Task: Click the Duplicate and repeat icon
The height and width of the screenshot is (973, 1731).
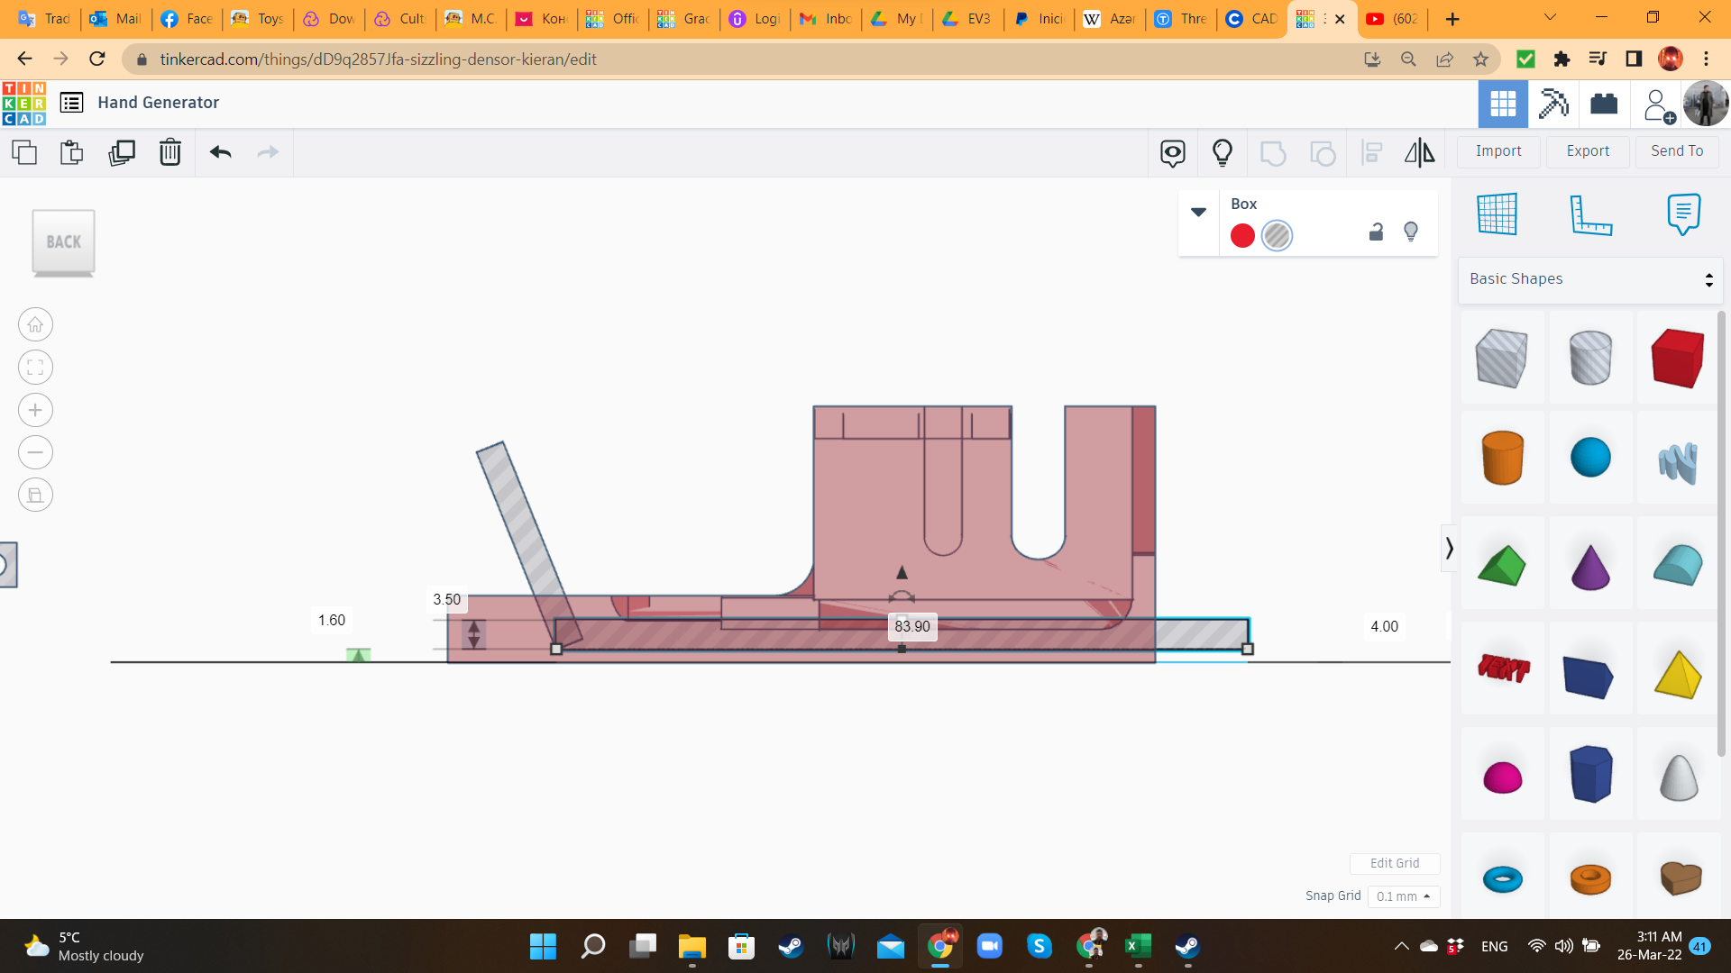Action: pyautogui.click(x=121, y=152)
